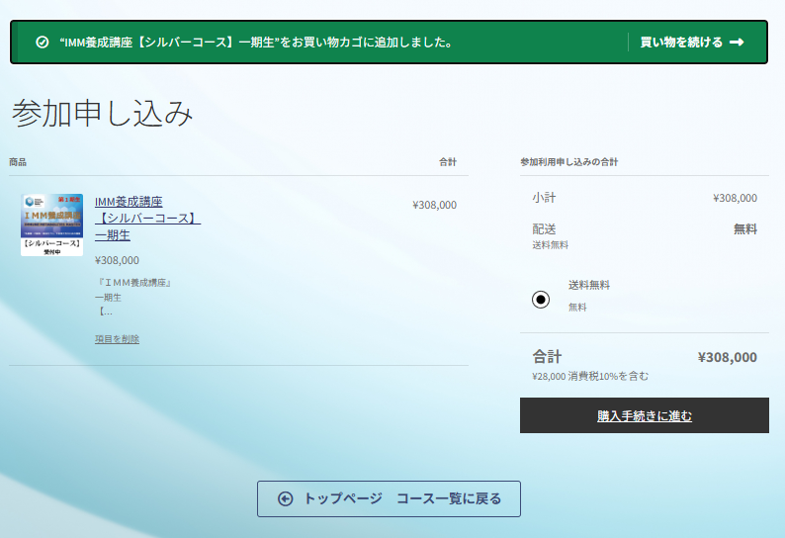Click the success checkmark icon in green banner

pyautogui.click(x=42, y=43)
